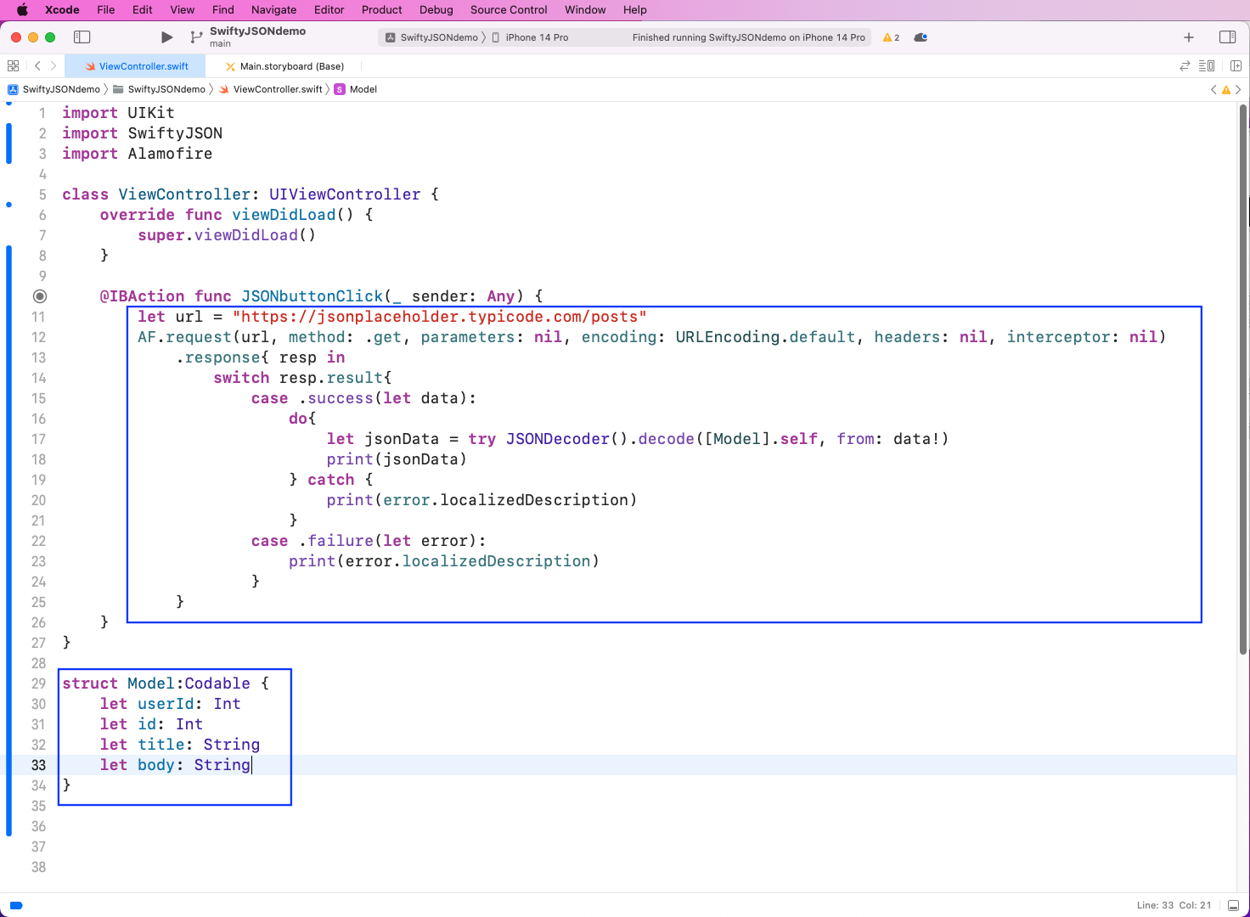Click the code review arrows icon
This screenshot has height=917, width=1250.
coord(1185,66)
